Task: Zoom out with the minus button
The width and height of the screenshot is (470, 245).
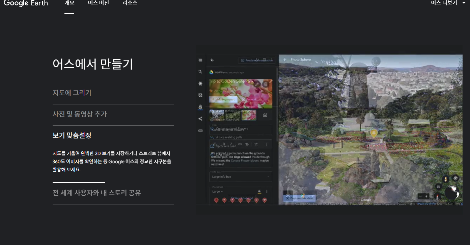Action: click(420, 196)
